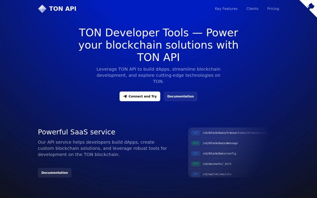Click the TON API brand text

(x=63, y=9)
